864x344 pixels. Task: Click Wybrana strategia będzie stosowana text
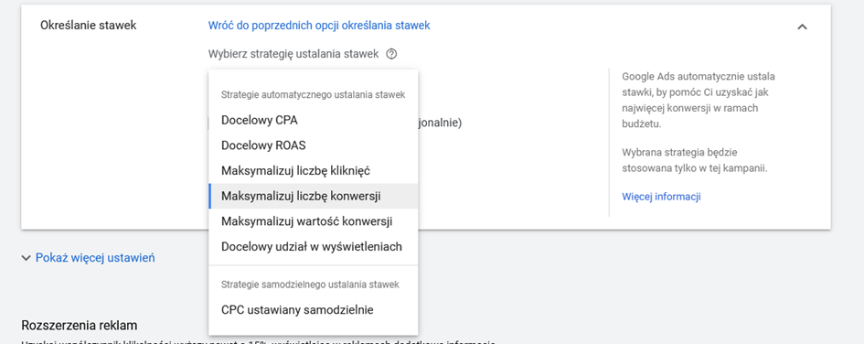(x=694, y=160)
